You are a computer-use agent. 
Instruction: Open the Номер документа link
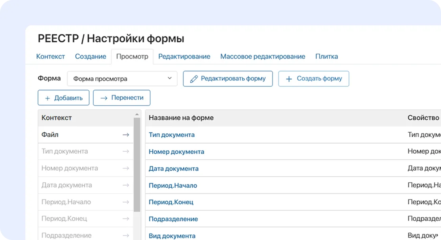click(176, 151)
